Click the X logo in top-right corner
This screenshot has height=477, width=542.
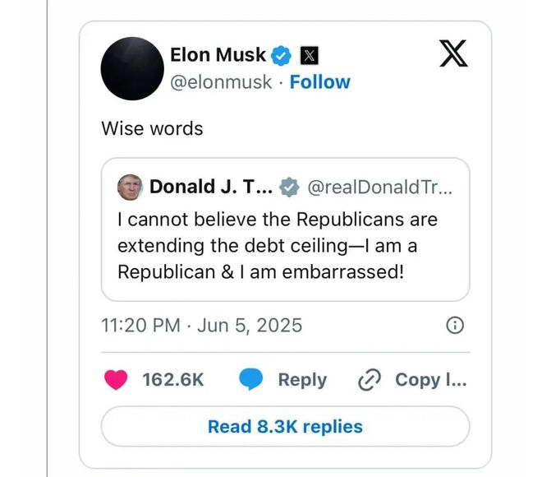452,54
